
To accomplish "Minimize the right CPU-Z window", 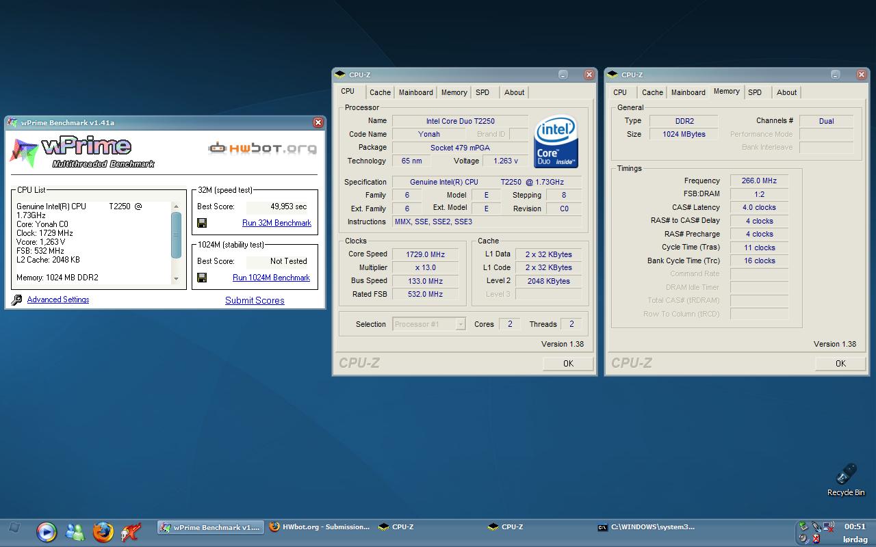I will [836, 75].
